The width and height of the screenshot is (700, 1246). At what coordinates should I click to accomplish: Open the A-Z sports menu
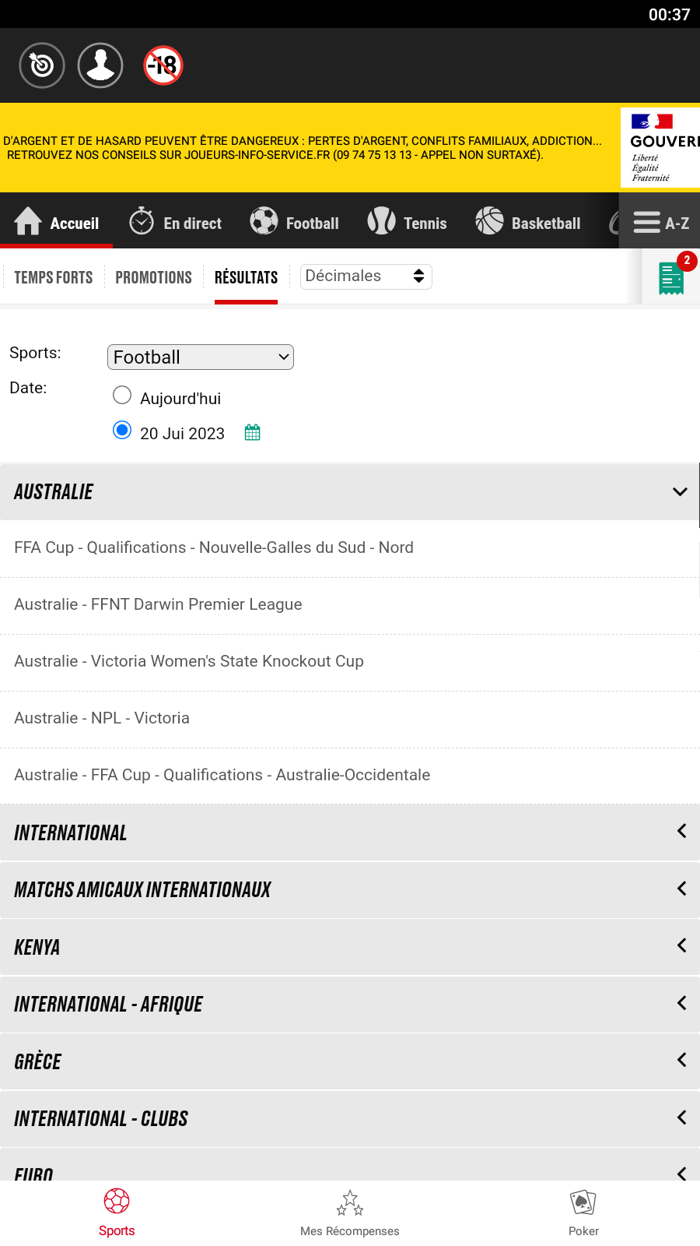coord(660,223)
